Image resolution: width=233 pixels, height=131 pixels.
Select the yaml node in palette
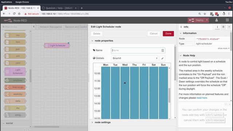[15, 63]
